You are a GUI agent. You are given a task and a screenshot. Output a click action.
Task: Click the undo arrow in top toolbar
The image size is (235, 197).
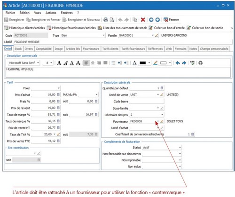coord(120,20)
